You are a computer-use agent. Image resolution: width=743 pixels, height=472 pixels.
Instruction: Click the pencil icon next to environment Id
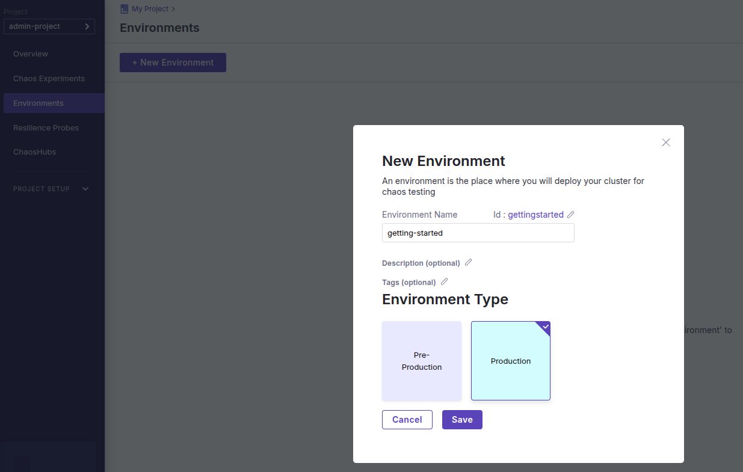click(571, 215)
